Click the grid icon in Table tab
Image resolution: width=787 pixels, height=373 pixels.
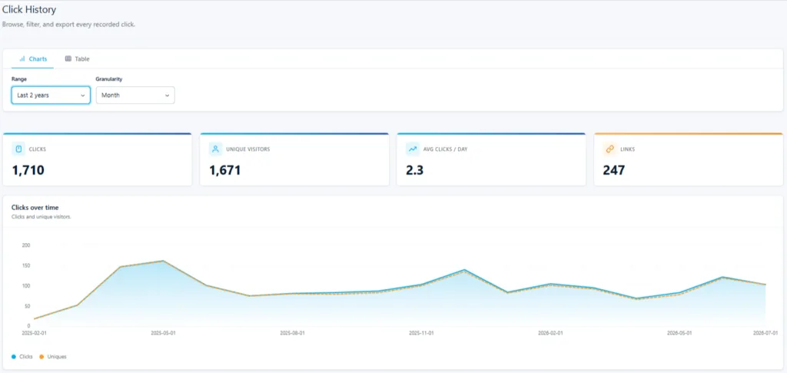68,58
